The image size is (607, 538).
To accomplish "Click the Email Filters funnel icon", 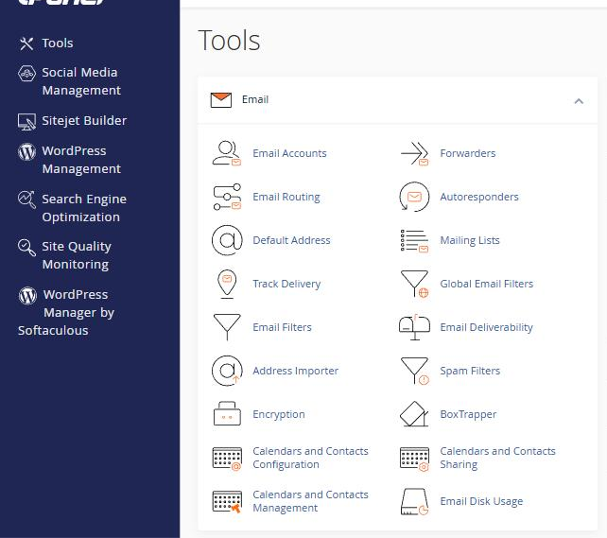I will [227, 327].
